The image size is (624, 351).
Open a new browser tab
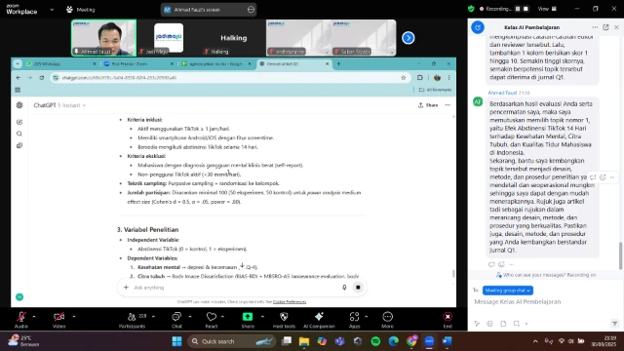point(338,63)
